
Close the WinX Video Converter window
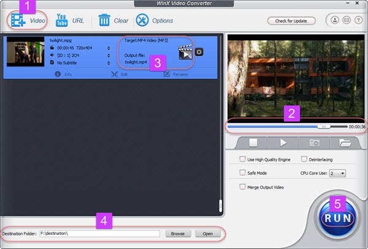pyautogui.click(x=357, y=3)
